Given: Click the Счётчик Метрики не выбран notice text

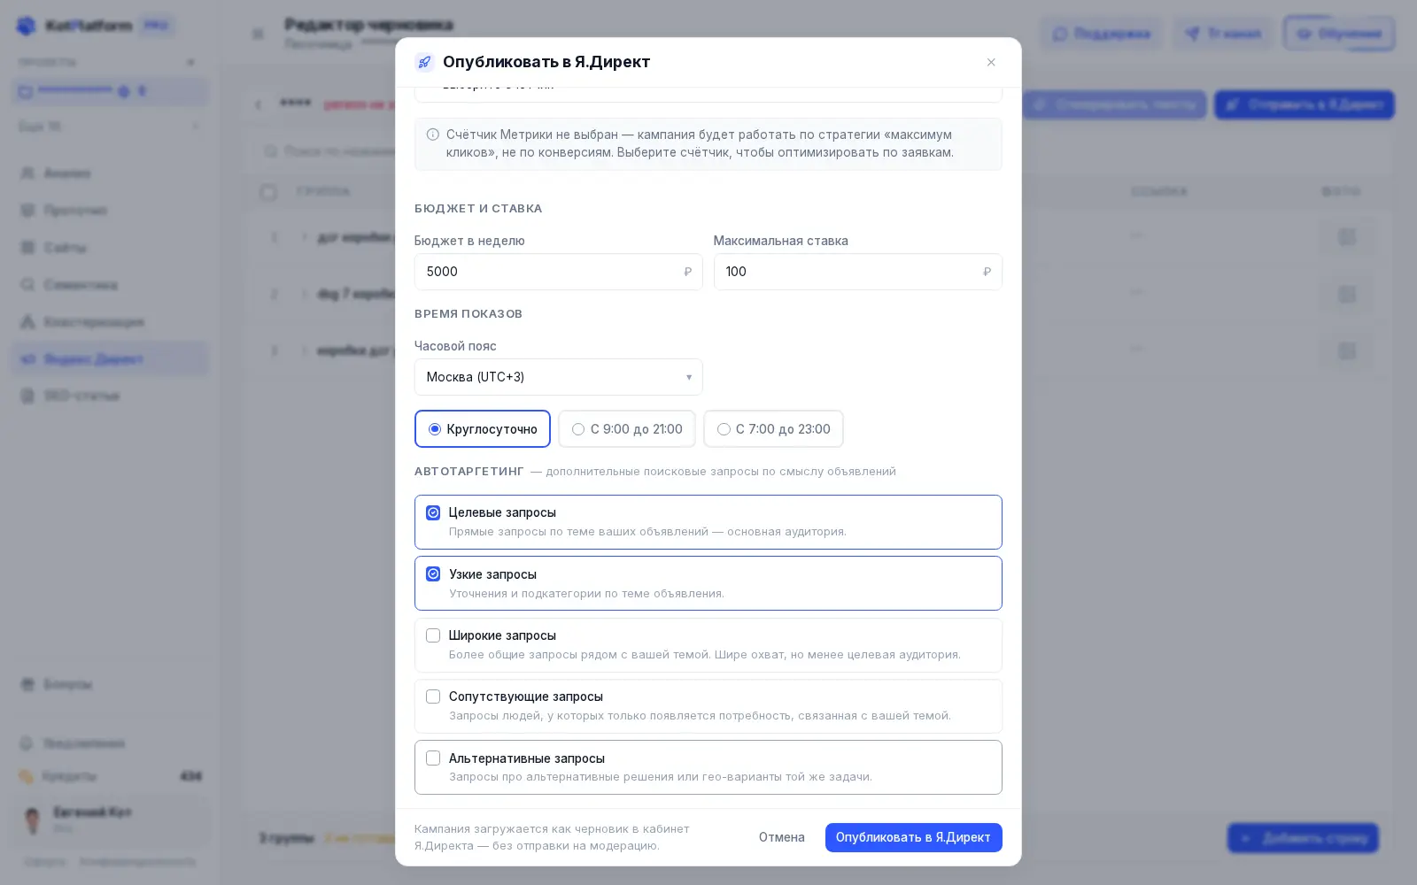Looking at the screenshot, I should click(x=700, y=143).
